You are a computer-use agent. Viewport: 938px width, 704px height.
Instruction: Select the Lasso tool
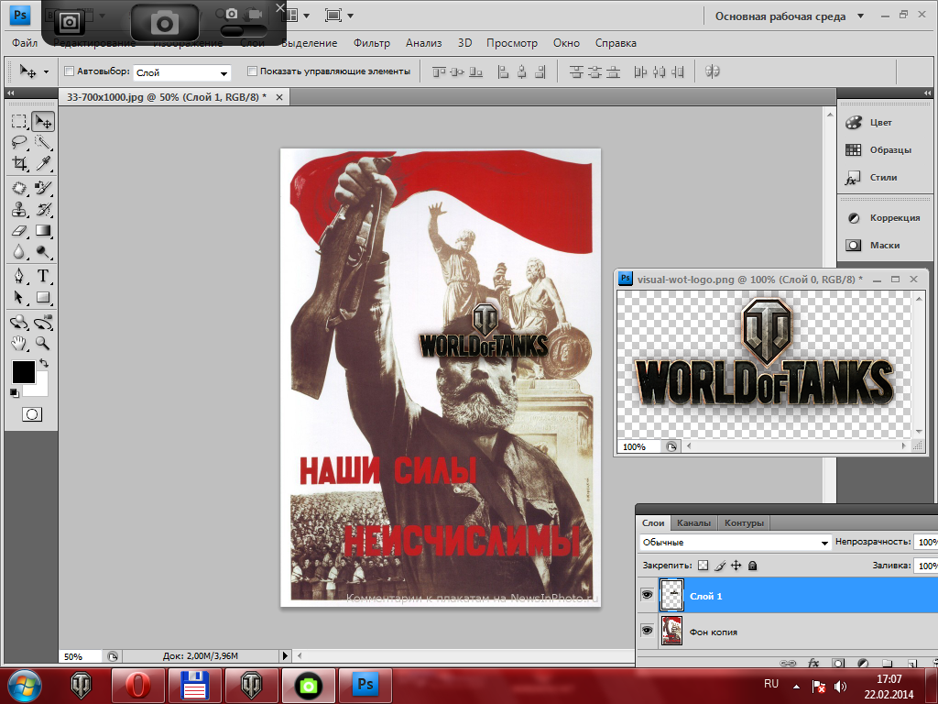19,142
